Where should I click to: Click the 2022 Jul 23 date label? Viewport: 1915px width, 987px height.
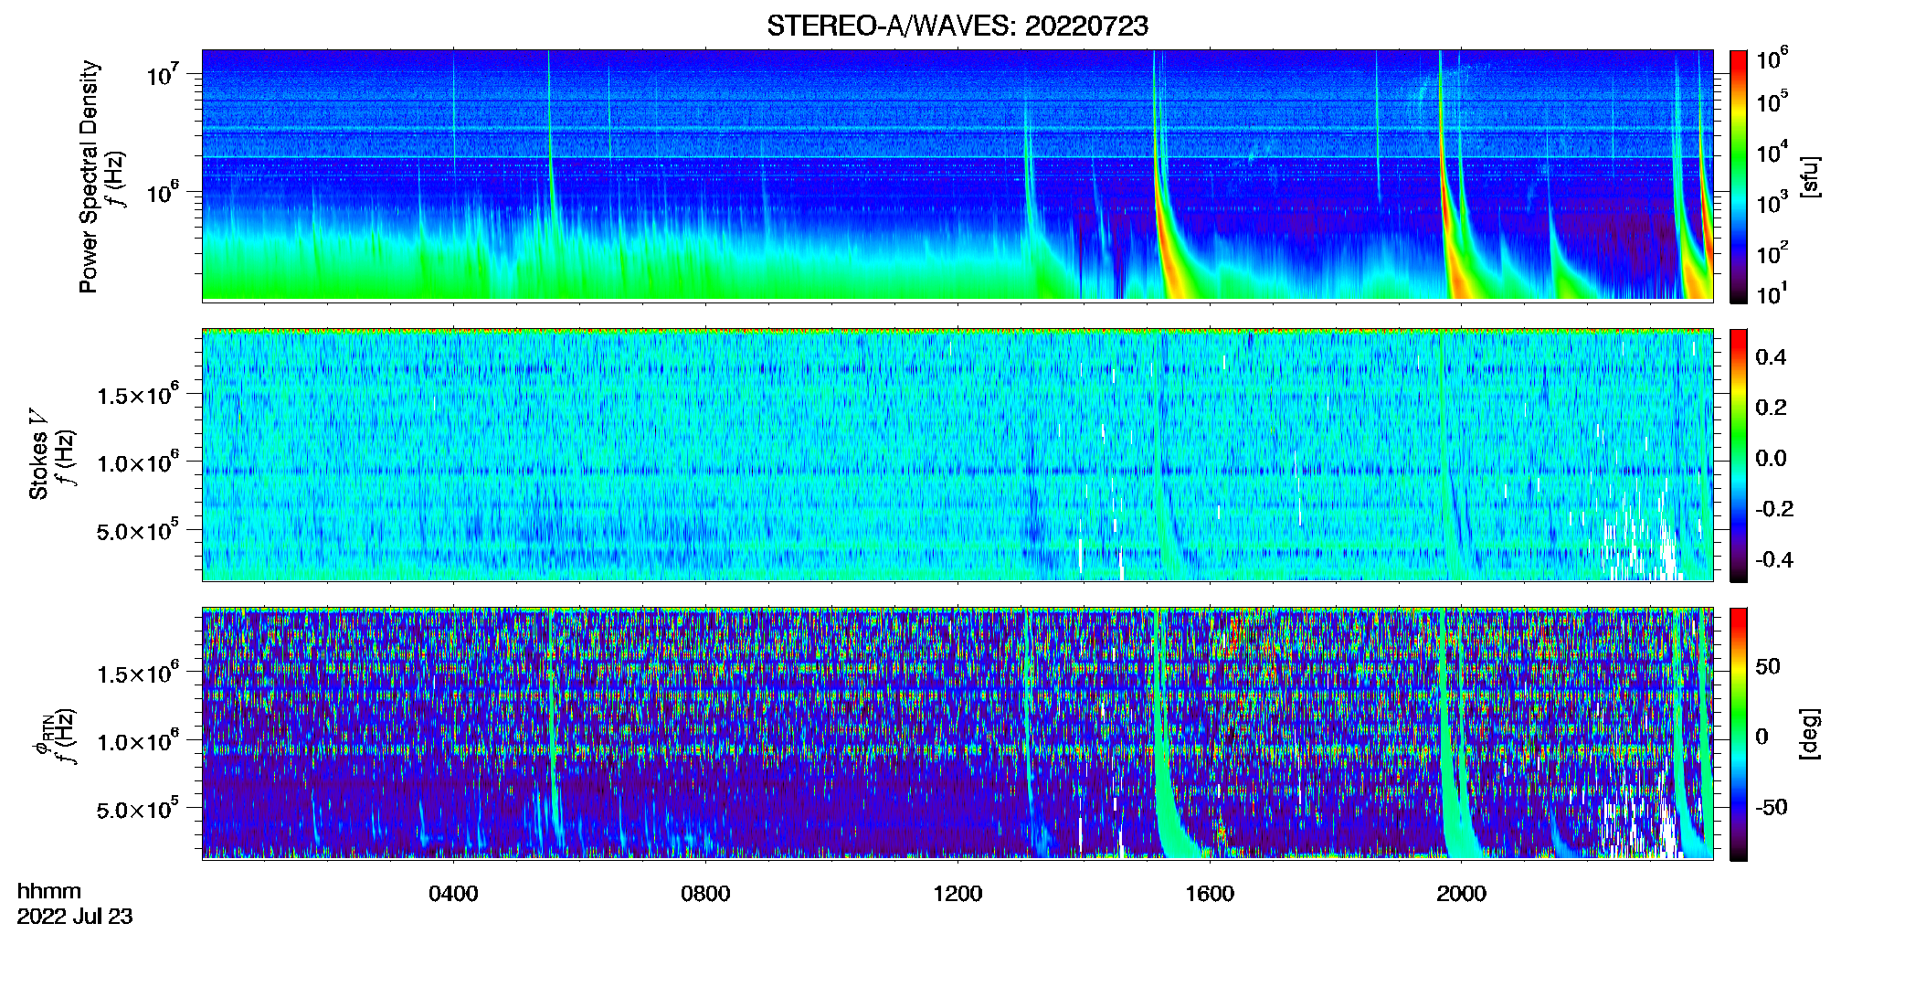(x=75, y=916)
